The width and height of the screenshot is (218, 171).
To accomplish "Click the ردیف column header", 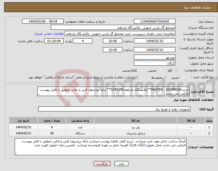I will tap(209, 121).
